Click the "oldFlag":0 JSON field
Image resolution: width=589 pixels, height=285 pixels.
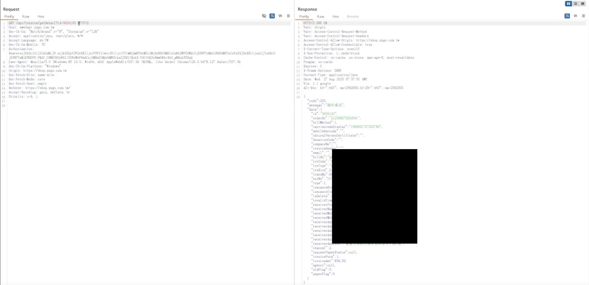click(322, 269)
